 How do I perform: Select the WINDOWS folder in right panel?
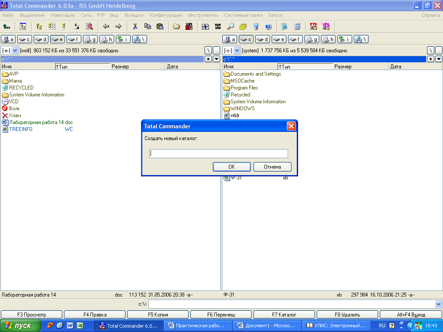[239, 109]
